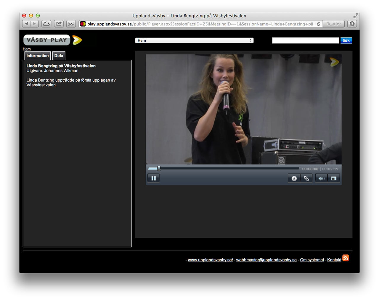Enter Safari fullscreen with corner arrows
The image size is (379, 300).
(x=356, y=16)
